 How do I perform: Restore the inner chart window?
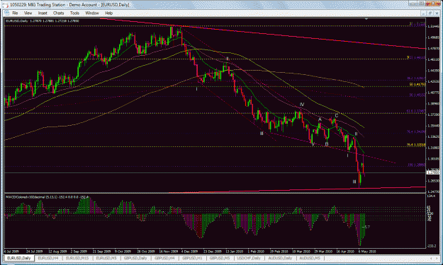pyautogui.click(x=430, y=13)
